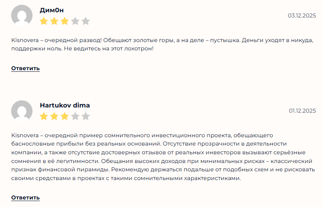This screenshot has height=207, width=322.
Task: Click fifth gray star in ДимОн's rating
Action: pos(86,21)
